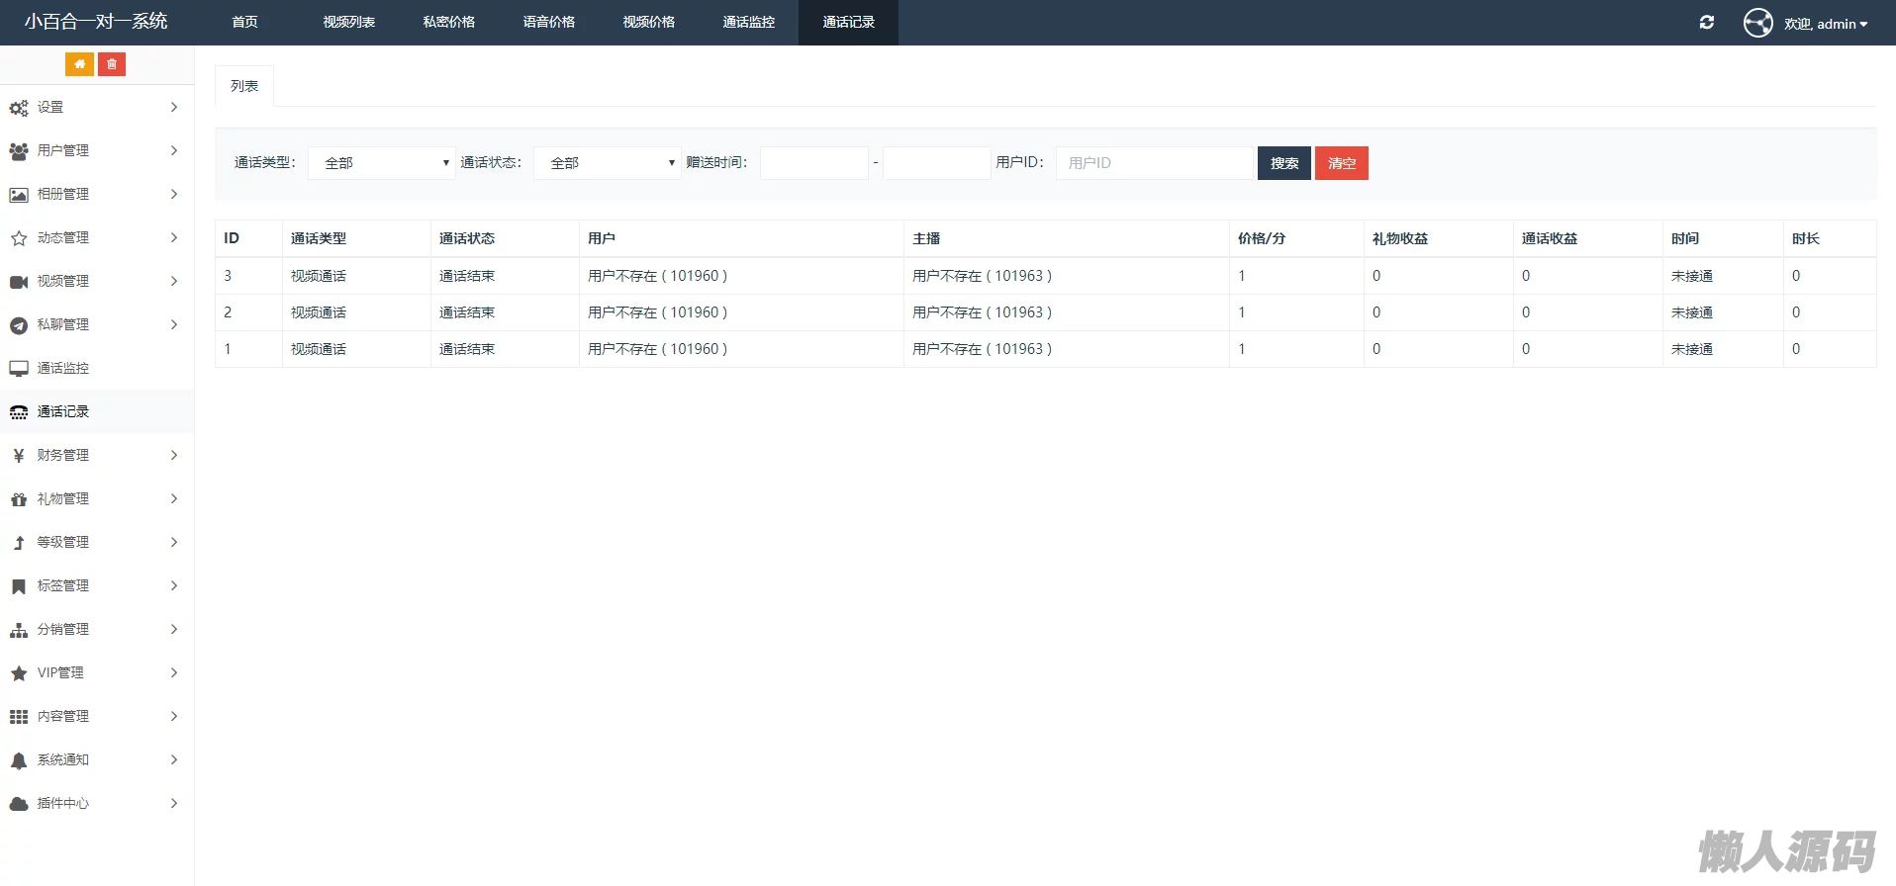Open the admin user dropdown menu

[1826, 24]
